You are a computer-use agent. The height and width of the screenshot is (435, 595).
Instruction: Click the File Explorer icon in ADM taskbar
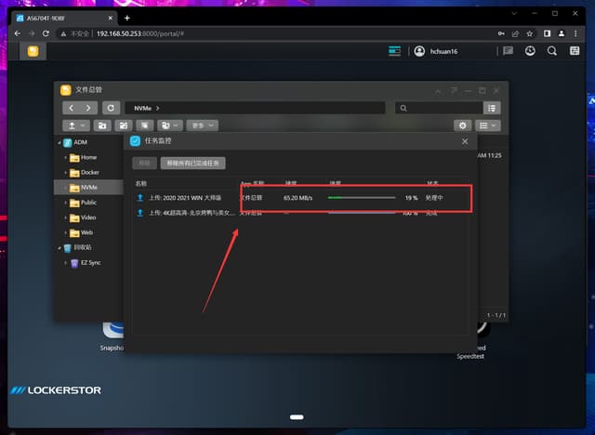tap(33, 51)
